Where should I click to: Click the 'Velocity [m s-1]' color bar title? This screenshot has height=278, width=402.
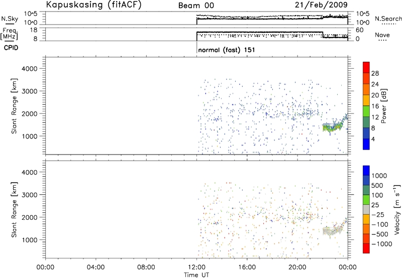point(397,209)
